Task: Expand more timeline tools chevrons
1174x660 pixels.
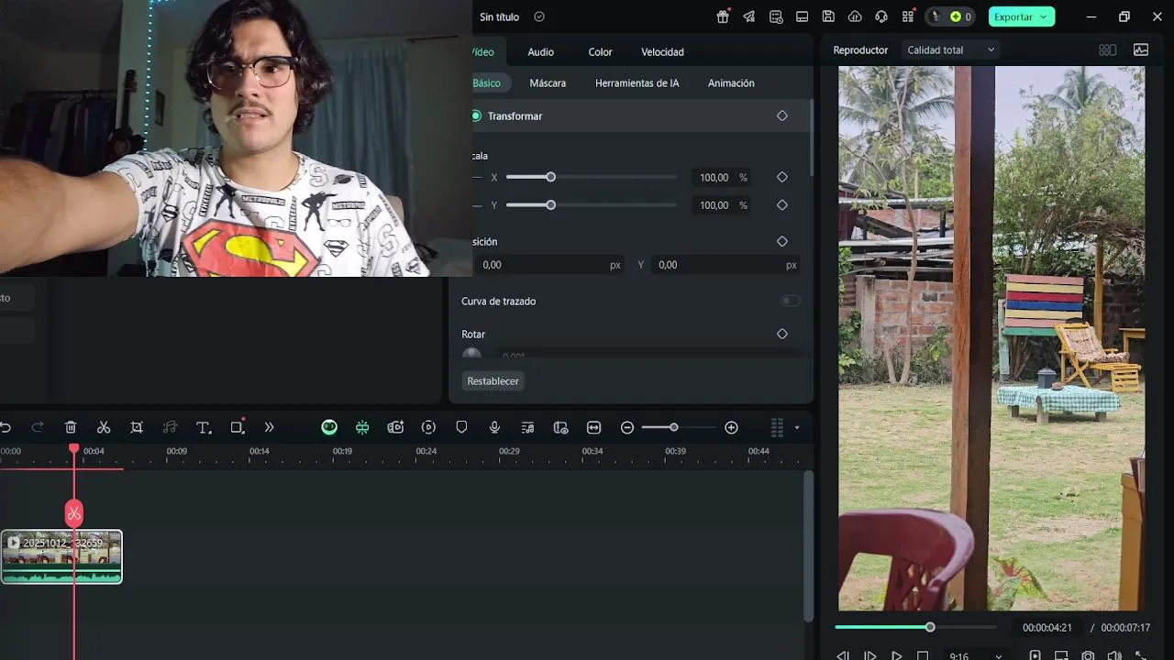Action: click(x=269, y=427)
